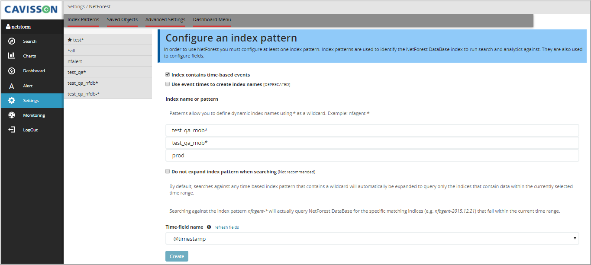Screen dimensions: 591x265
Task: Open Monitoring in the sidebar
Action: click(x=34, y=115)
